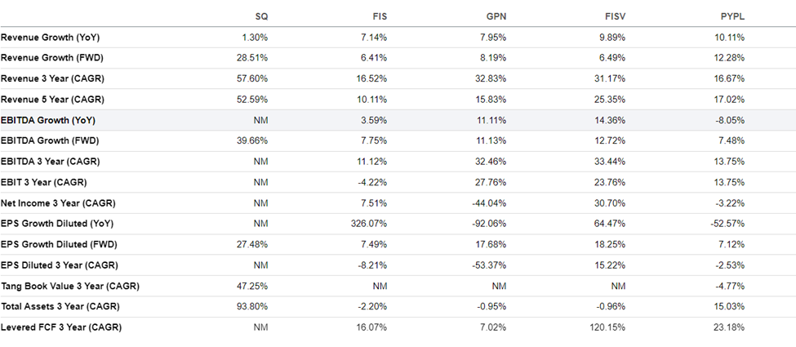Click the PYPL column header
Screen dimensions: 796x347
(x=733, y=17)
